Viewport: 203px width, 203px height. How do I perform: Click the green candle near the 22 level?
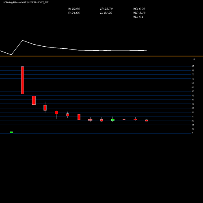[x=113, y=120]
